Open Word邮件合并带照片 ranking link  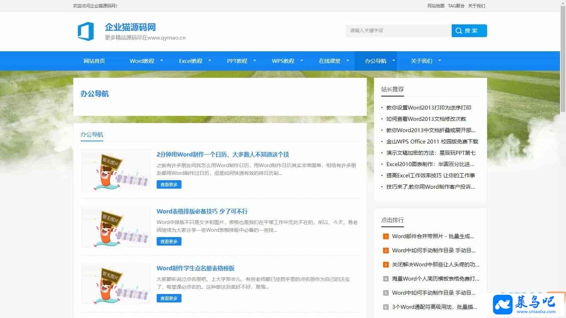point(433,236)
